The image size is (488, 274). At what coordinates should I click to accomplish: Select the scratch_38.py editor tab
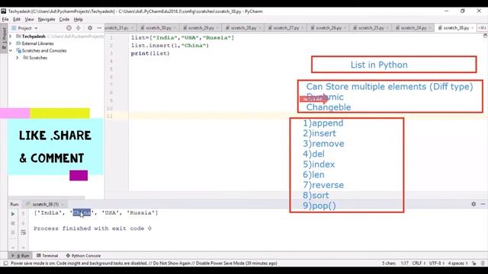pos(456,28)
